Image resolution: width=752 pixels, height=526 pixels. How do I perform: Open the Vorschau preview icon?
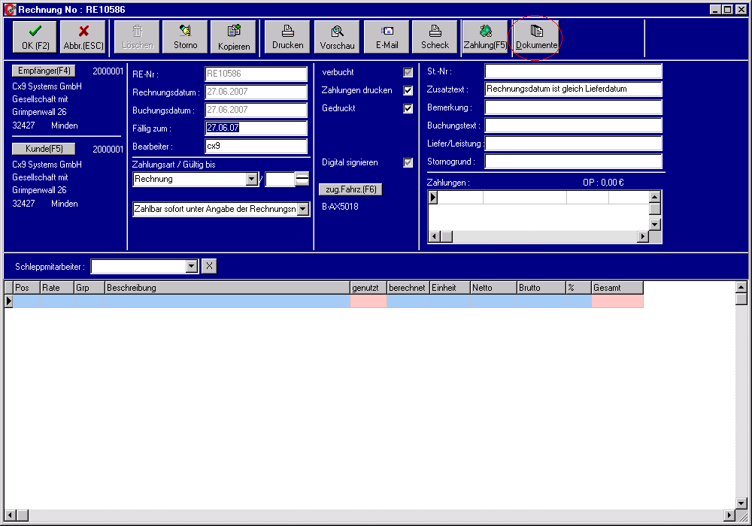click(336, 36)
